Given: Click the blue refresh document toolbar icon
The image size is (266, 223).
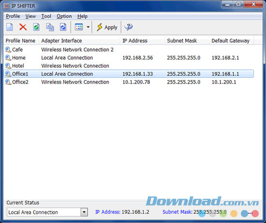Looking at the screenshot, I should click(x=63, y=27).
